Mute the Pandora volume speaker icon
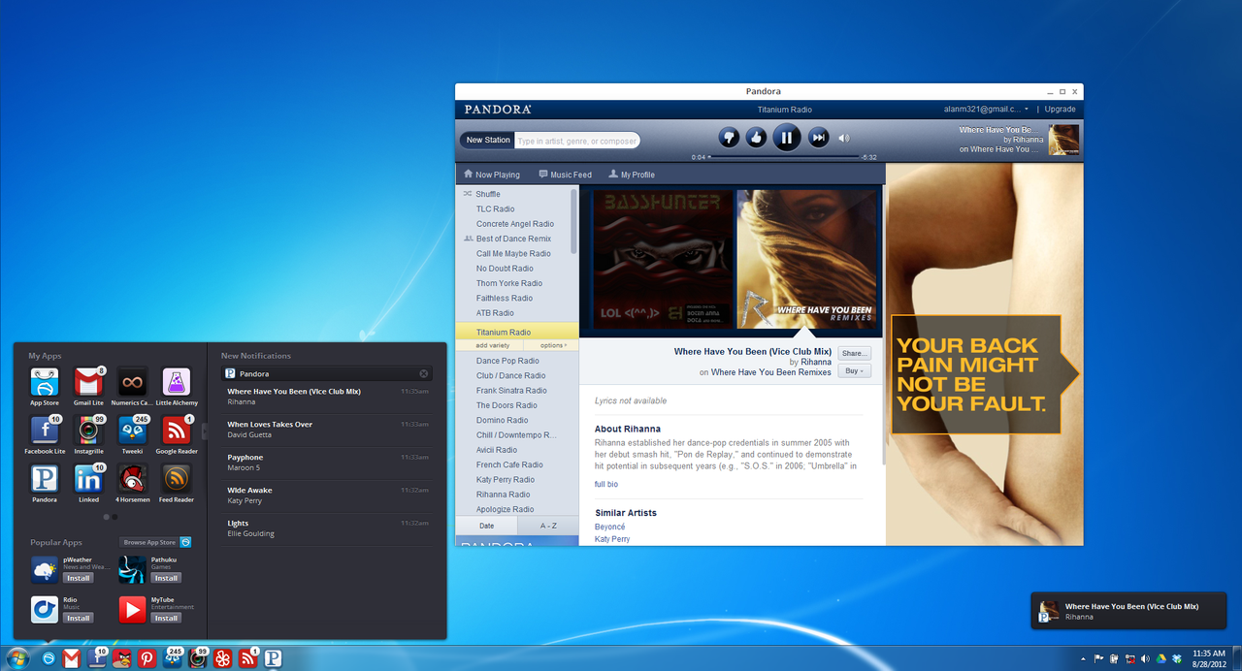 pos(844,139)
